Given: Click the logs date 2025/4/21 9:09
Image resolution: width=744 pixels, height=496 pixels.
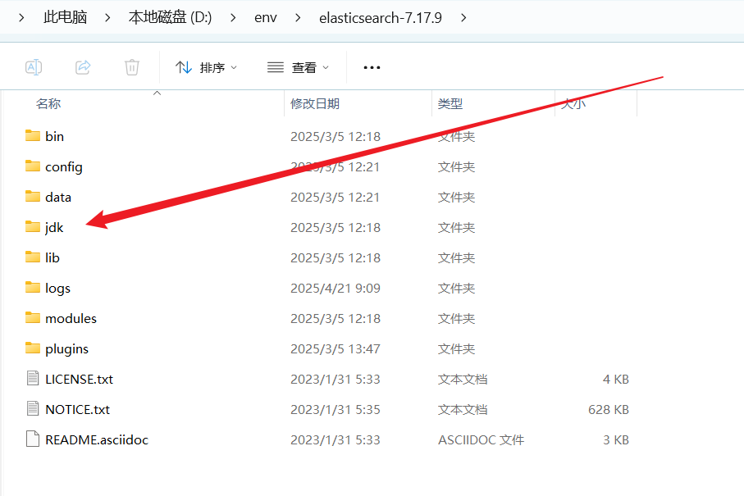Looking at the screenshot, I should coord(335,289).
